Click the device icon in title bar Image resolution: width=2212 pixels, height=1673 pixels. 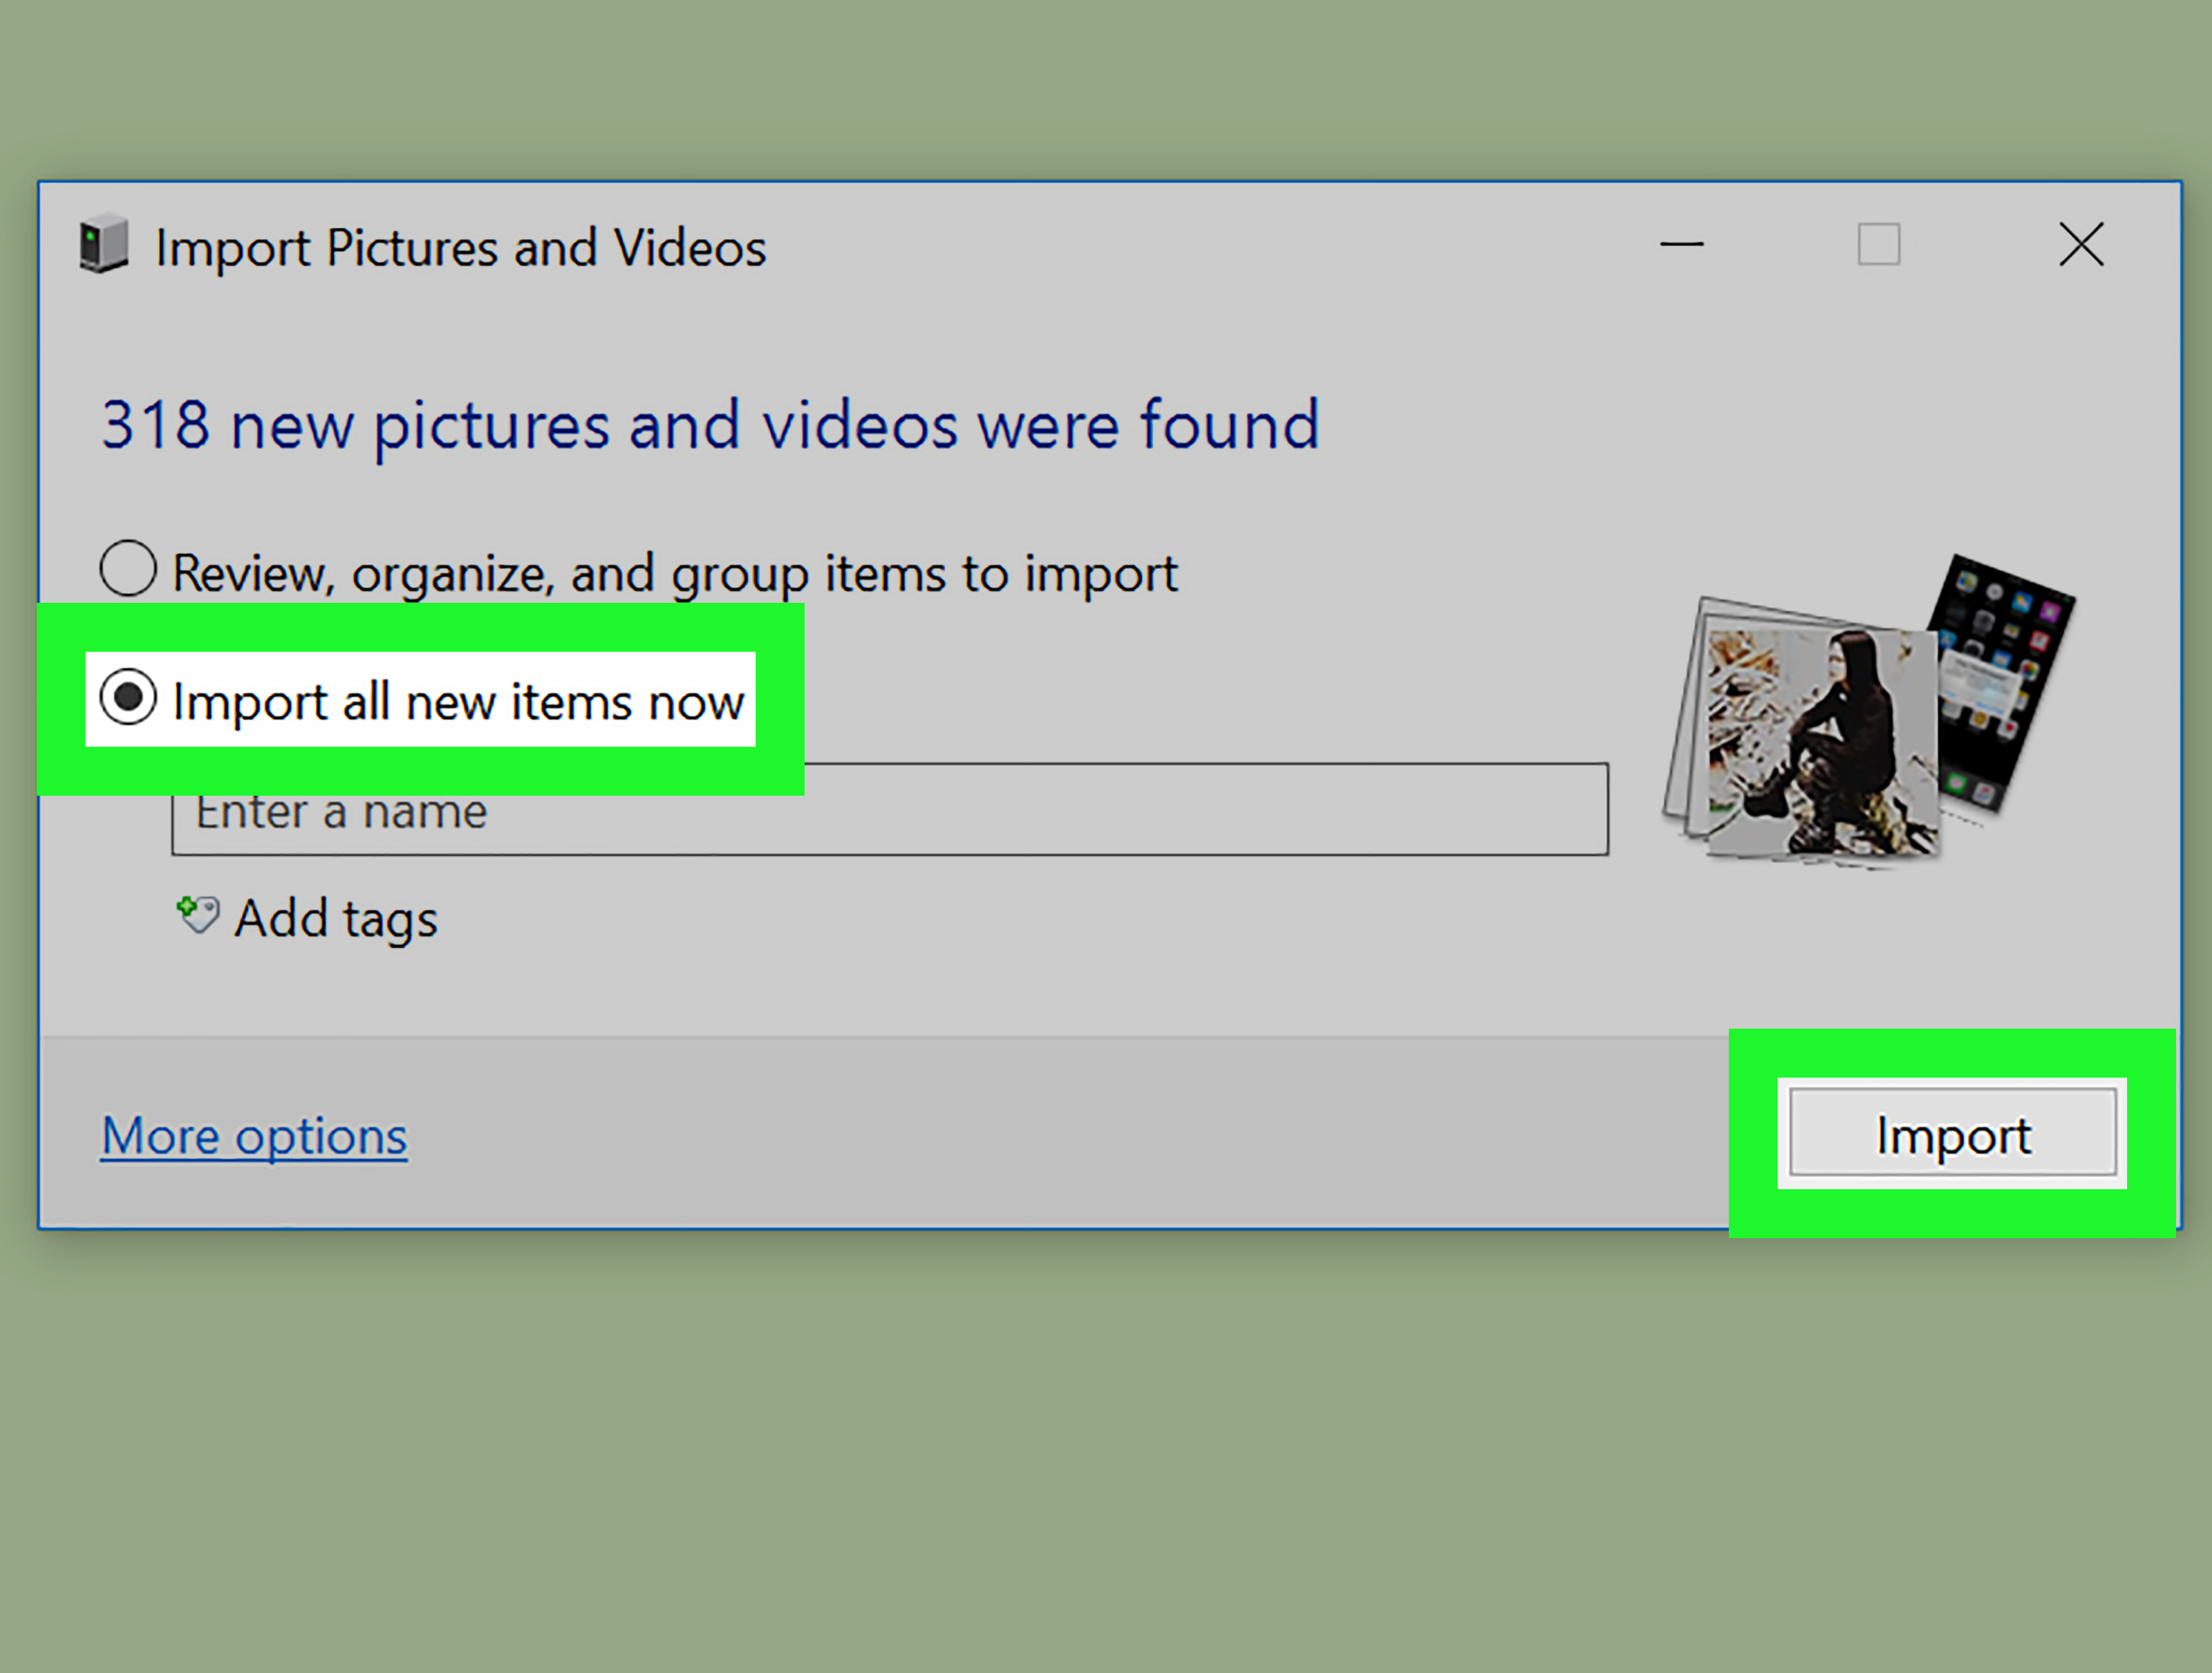104,243
